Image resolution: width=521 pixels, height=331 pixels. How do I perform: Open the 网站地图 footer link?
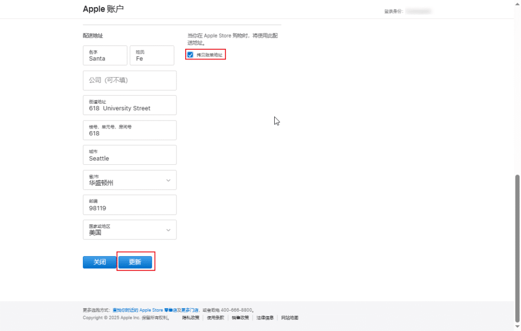pos(290,318)
